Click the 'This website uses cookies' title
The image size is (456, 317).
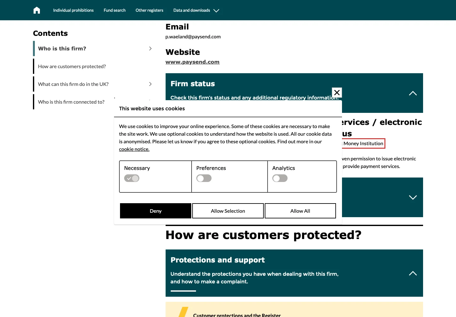point(152,108)
